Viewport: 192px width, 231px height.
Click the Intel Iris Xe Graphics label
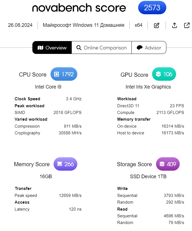[x=148, y=87]
